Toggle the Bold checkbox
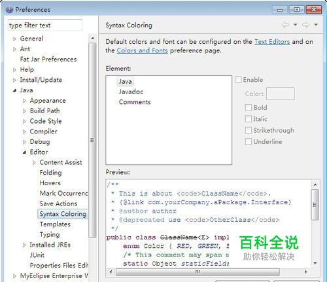This screenshot has height=282, width=327. (249, 107)
